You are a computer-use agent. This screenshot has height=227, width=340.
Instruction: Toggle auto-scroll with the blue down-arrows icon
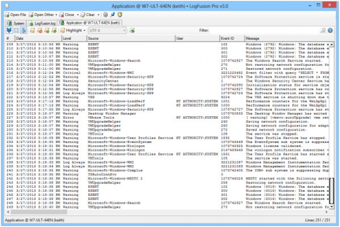(9, 30)
